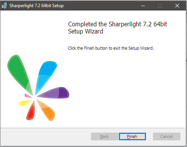Close the Sharperlight Setup window
The image size is (187, 147).
(x=177, y=6)
